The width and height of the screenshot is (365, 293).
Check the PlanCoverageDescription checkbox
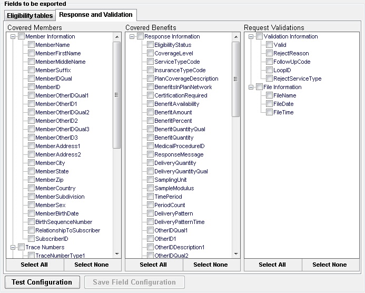pos(151,79)
